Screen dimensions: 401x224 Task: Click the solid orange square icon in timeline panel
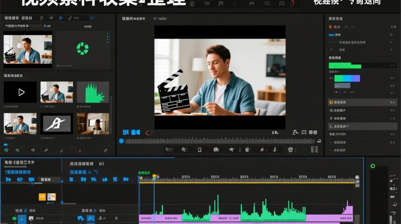click(42, 197)
